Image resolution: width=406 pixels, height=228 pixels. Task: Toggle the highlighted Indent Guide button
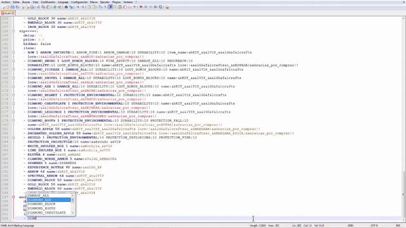tap(110, 7)
